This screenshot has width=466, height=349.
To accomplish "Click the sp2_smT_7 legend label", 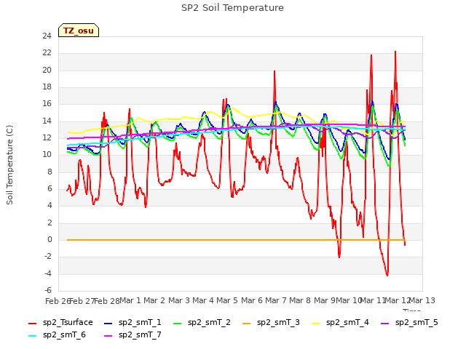I will tap(140, 334).
